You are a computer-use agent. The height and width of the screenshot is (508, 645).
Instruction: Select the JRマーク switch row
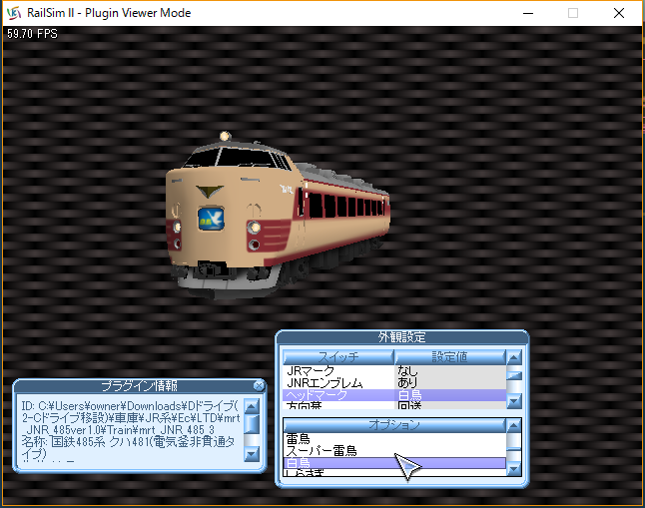click(394, 371)
